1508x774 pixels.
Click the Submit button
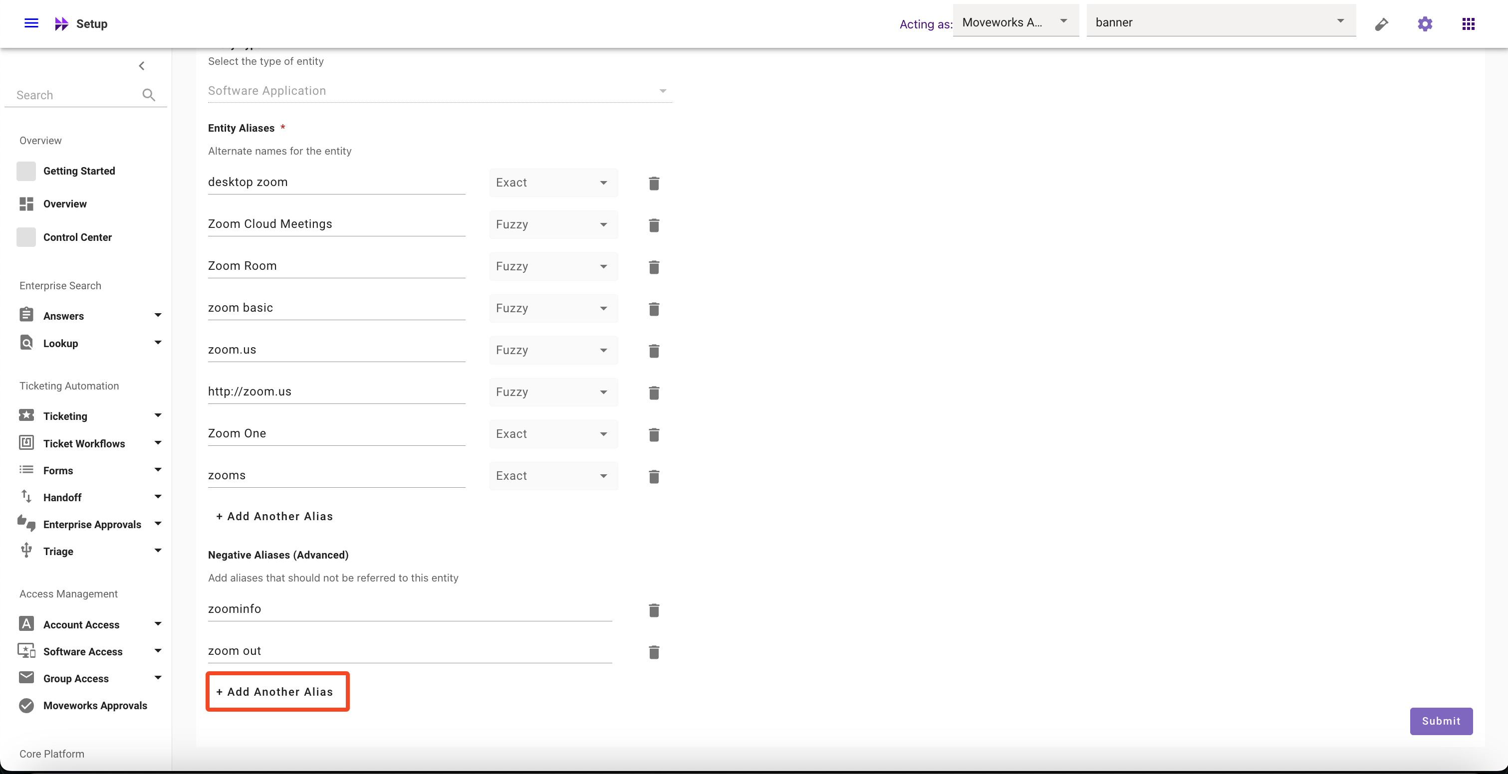click(x=1440, y=721)
